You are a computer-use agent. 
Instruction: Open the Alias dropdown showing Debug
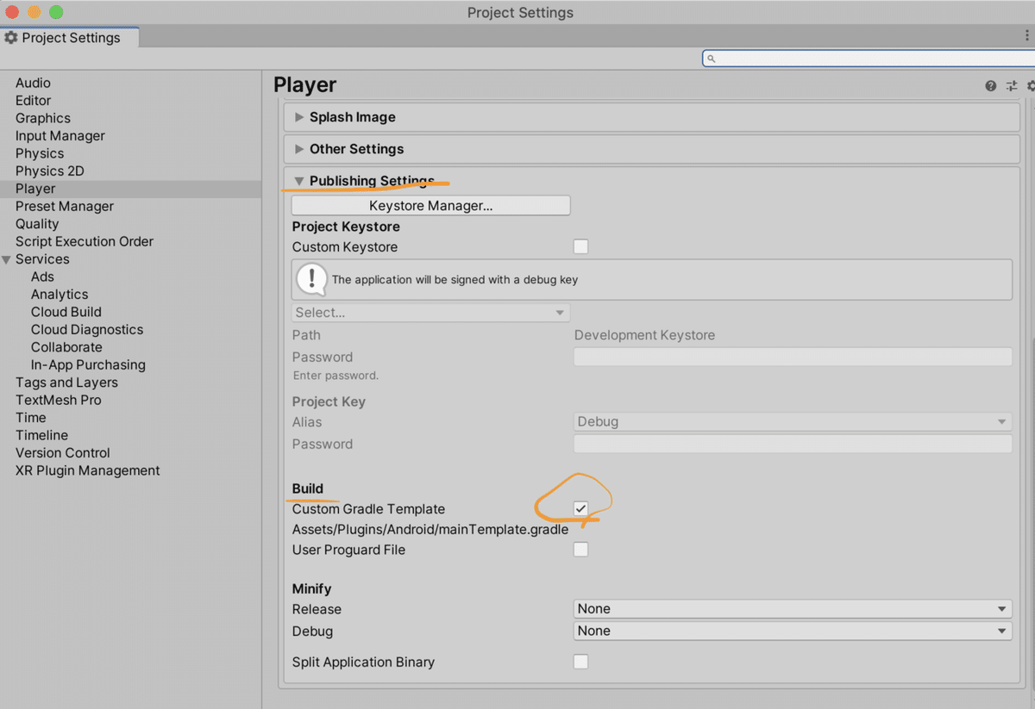[792, 421]
